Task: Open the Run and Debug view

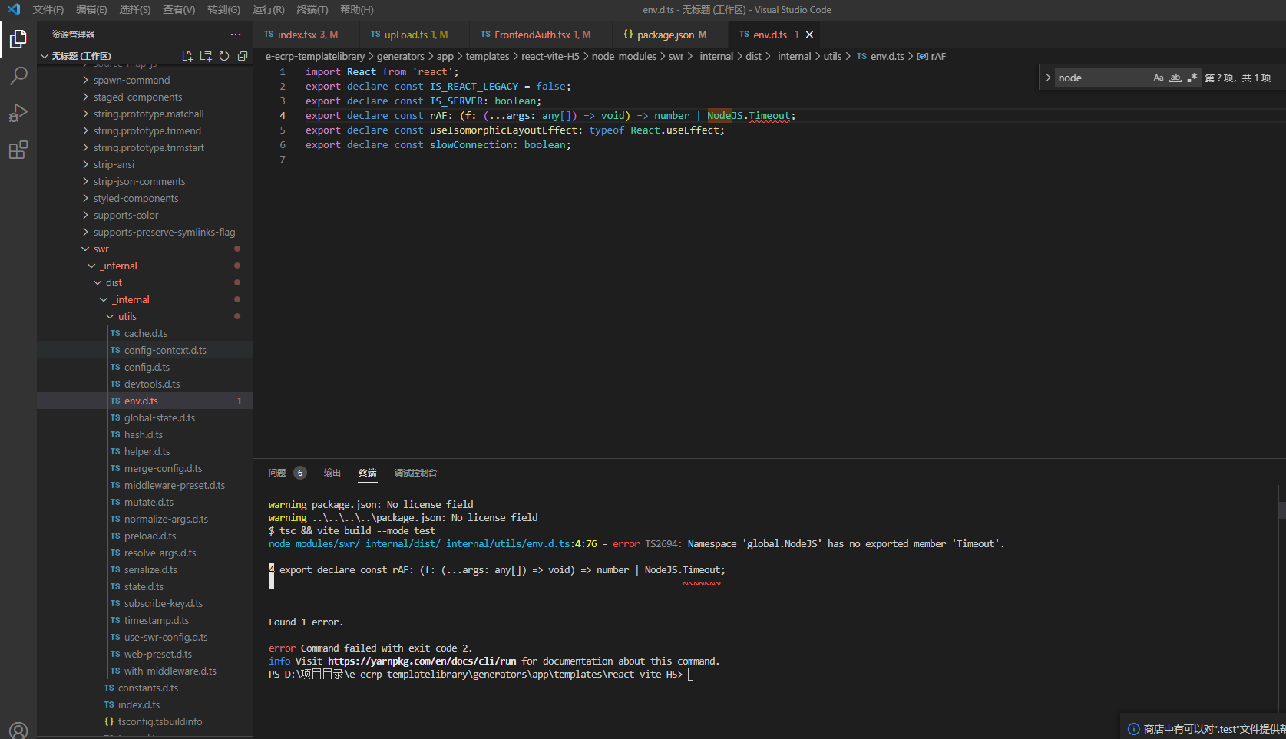Action: tap(18, 113)
